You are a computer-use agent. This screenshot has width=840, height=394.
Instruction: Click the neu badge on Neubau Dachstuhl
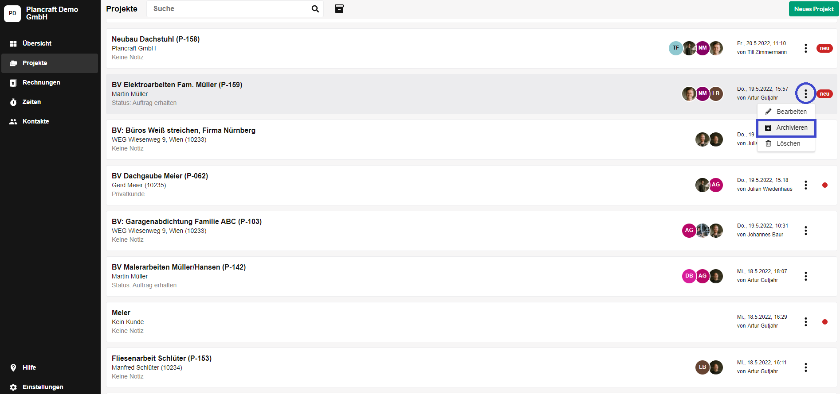(x=824, y=48)
